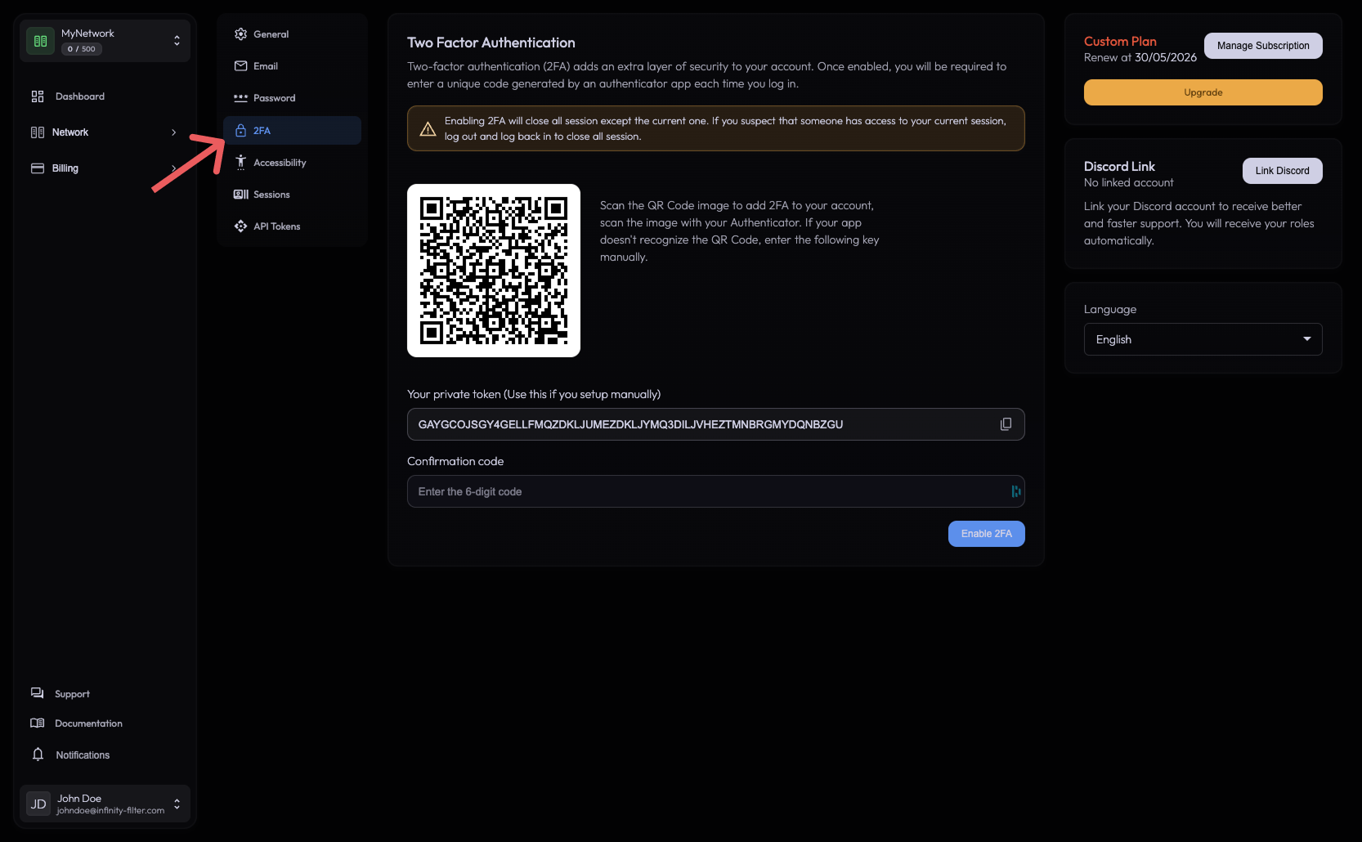Viewport: 1362px width, 842px height.
Task: Click the Documentation book icon
Action: tap(38, 723)
